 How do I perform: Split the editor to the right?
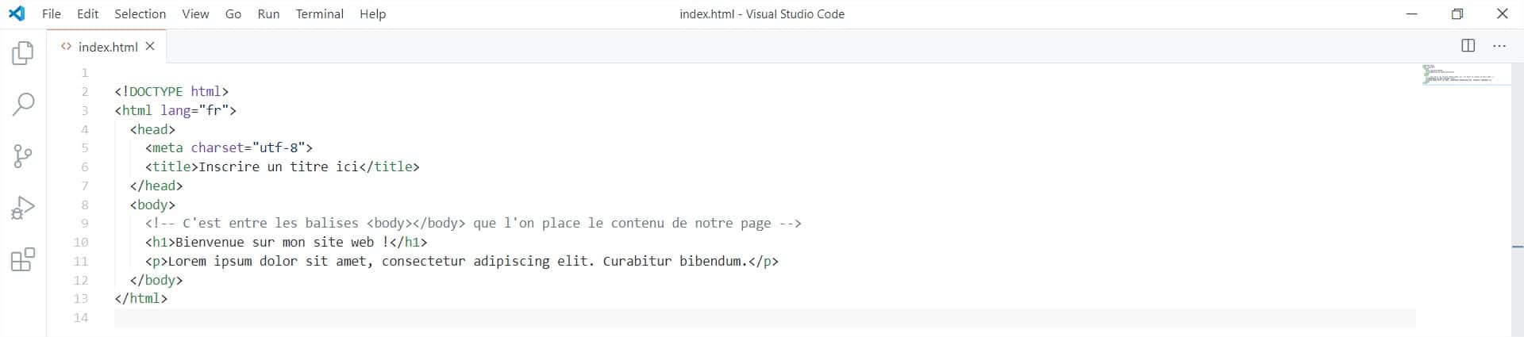tap(1468, 46)
